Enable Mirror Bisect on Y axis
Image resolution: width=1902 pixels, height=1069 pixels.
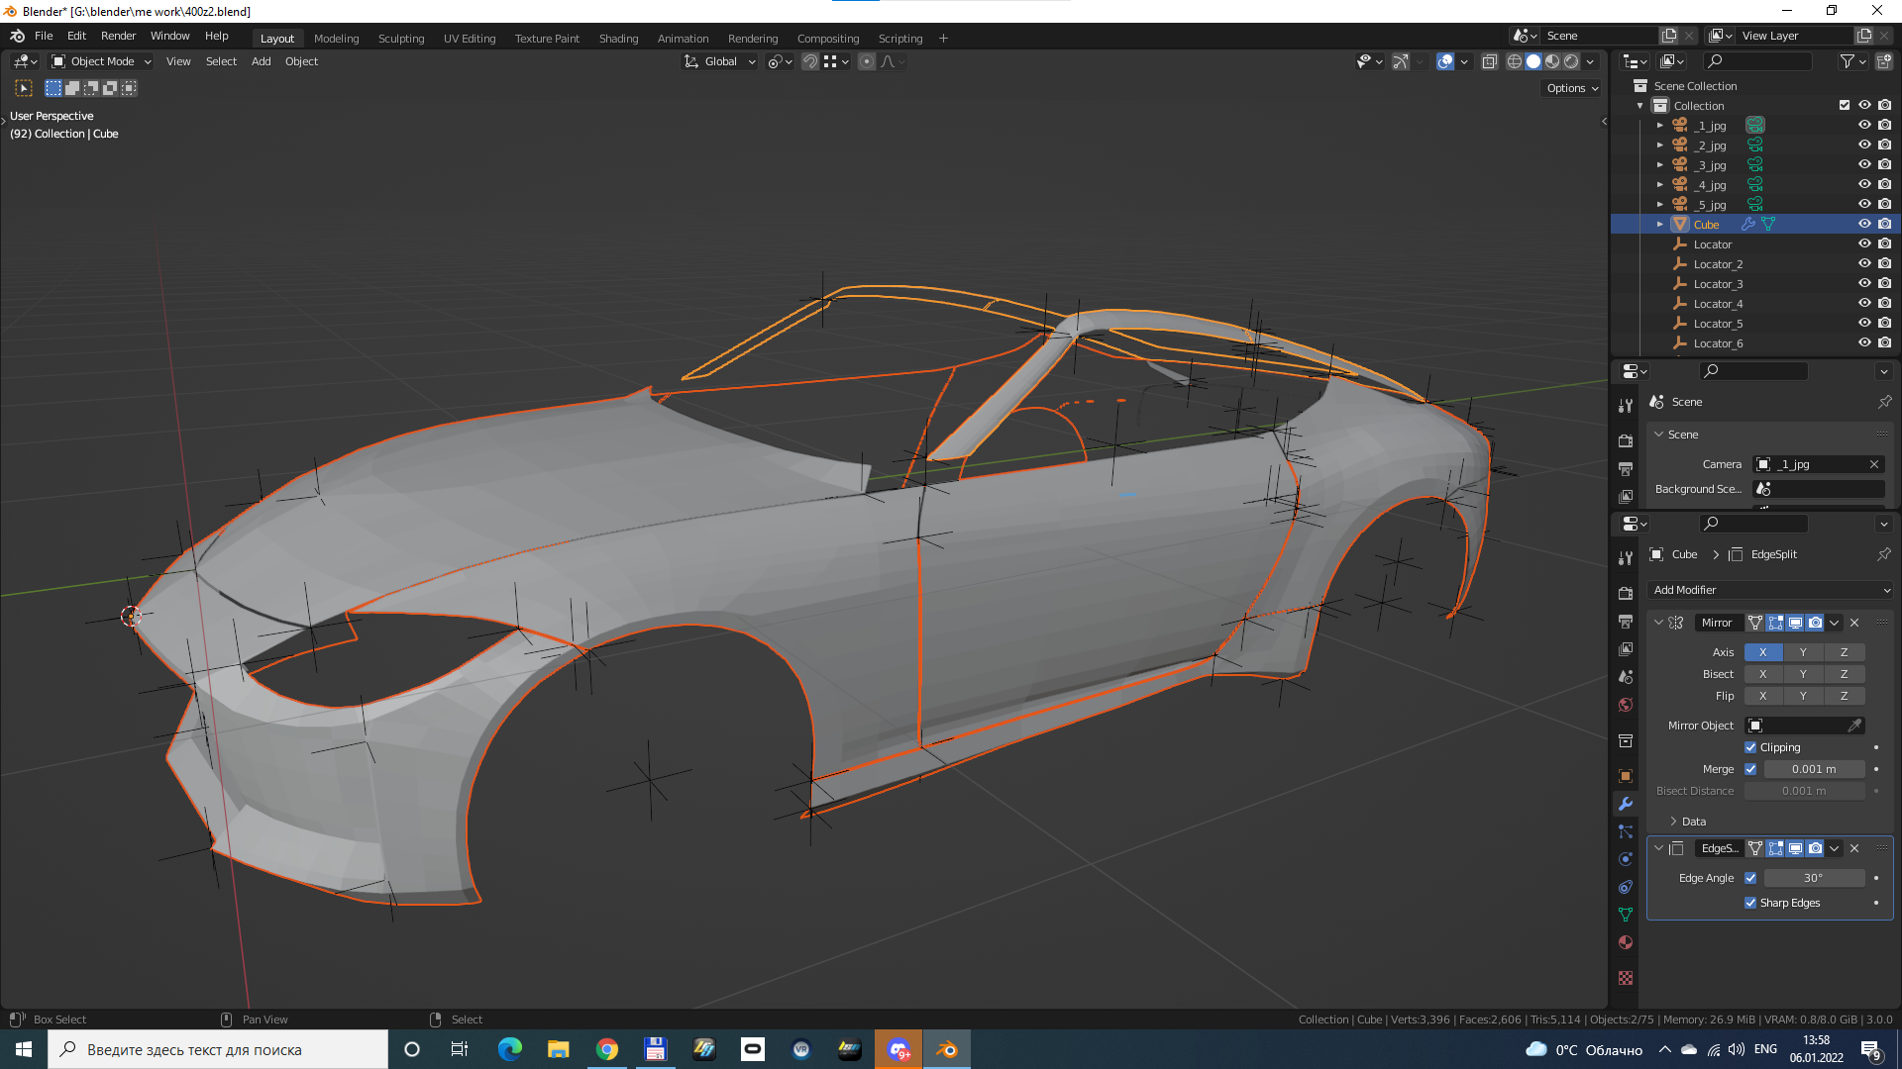(1803, 674)
